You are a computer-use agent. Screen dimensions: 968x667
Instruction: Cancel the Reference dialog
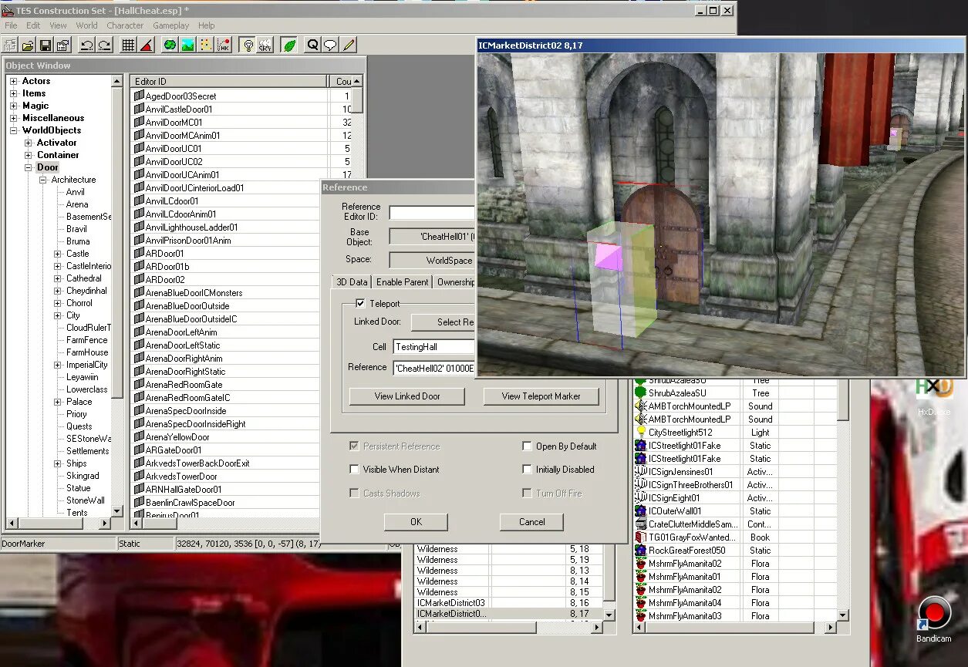pos(531,522)
